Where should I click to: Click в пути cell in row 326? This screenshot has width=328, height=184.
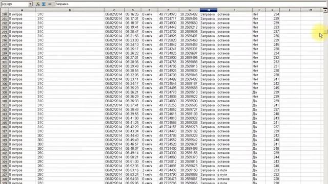235,170
